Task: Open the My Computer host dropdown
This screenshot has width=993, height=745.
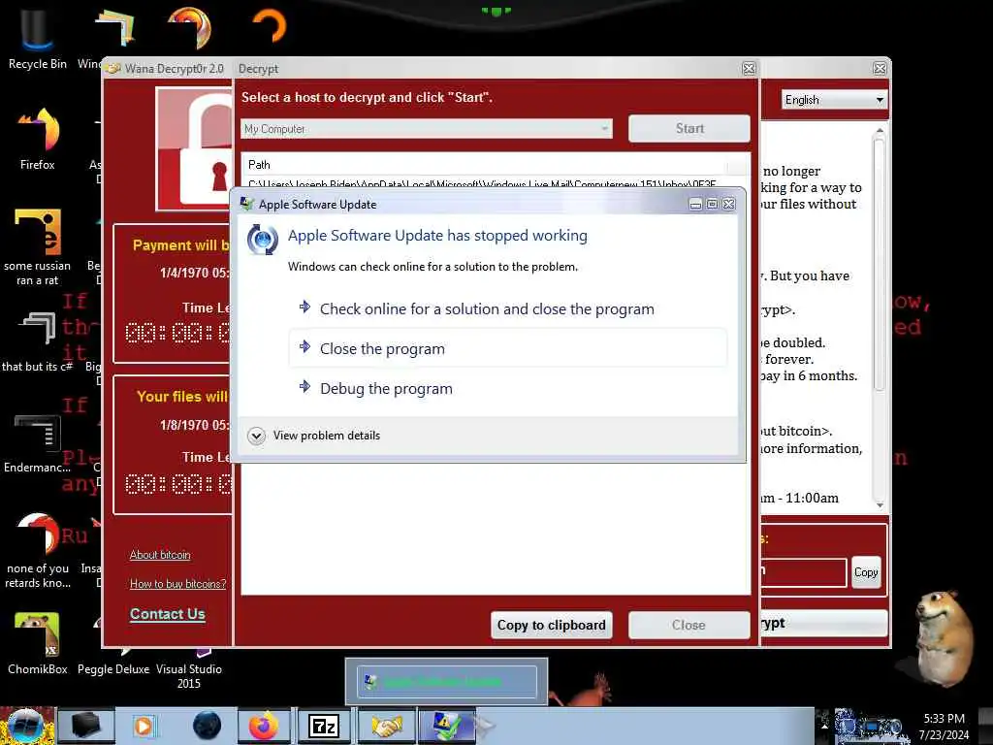Action: coord(427,129)
